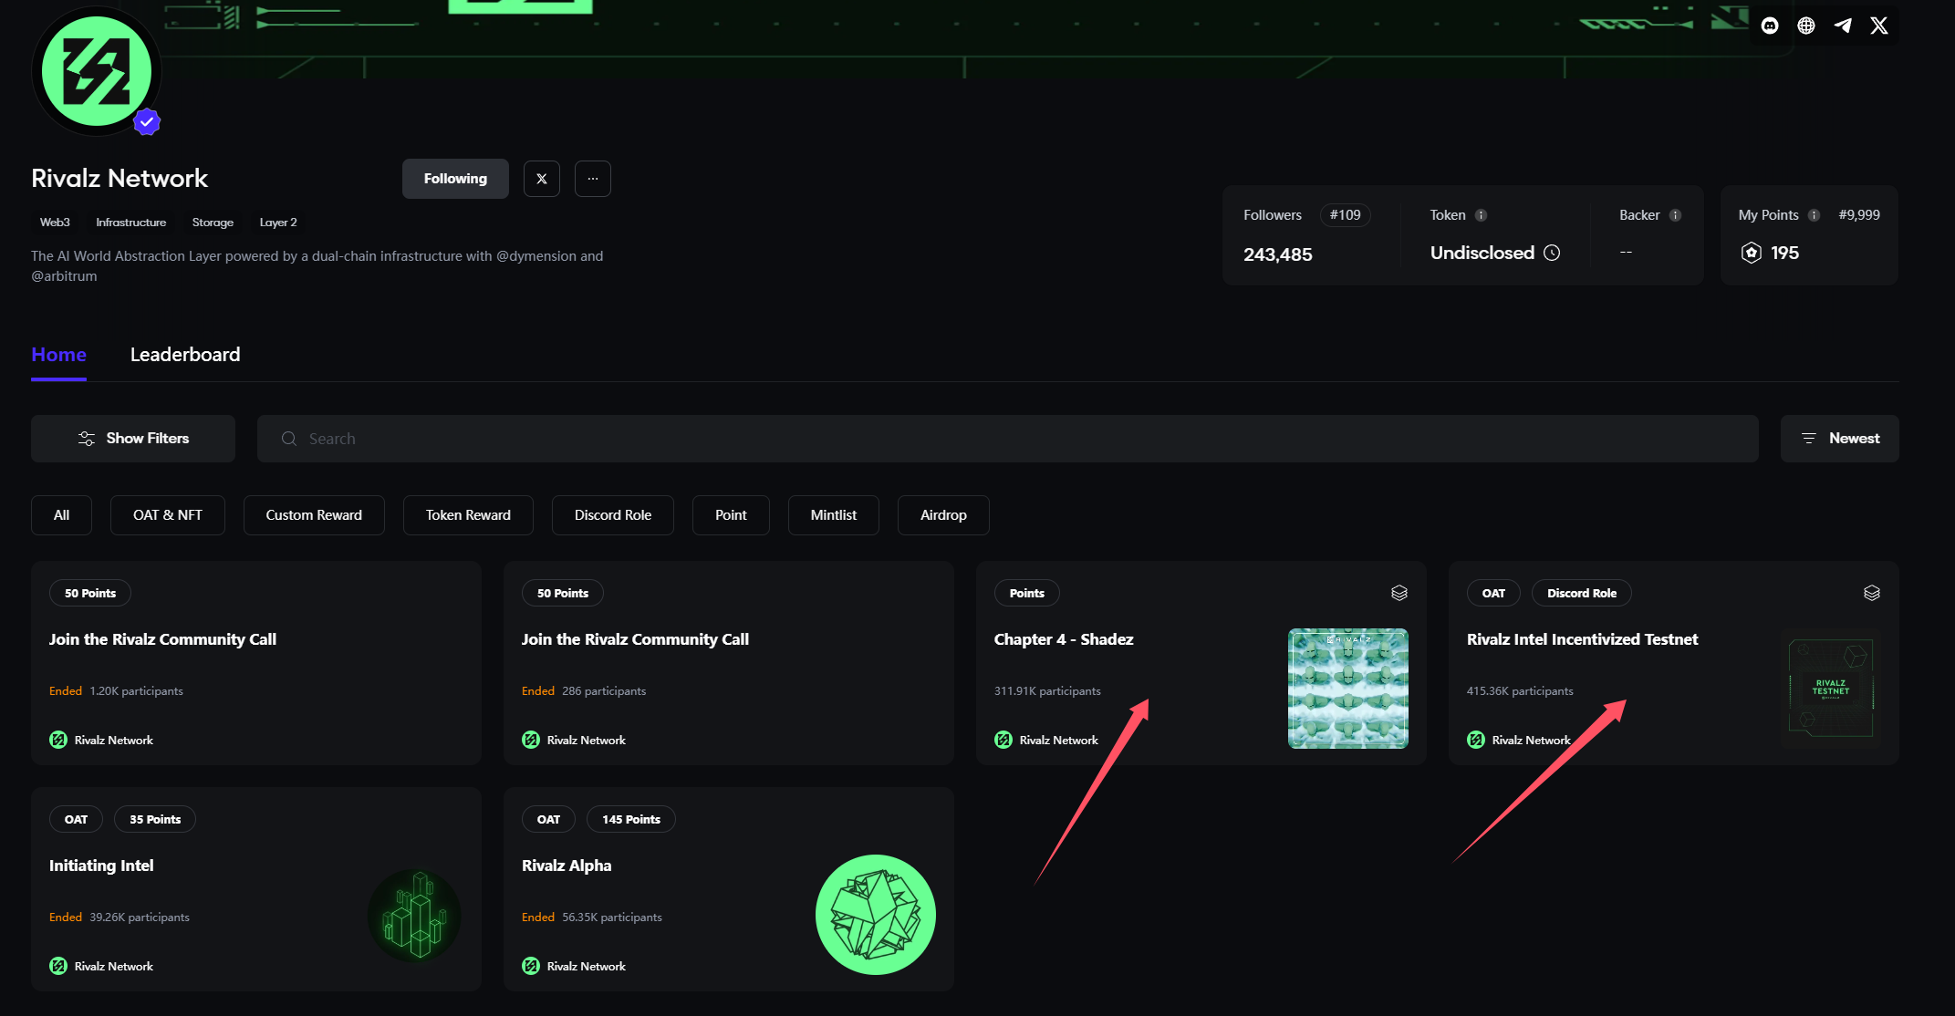Click the Layer 2 tag

tap(278, 223)
